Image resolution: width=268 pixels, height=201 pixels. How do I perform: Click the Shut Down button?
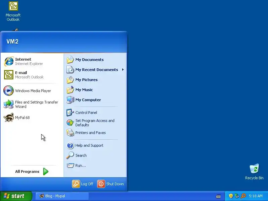pyautogui.click(x=111, y=184)
